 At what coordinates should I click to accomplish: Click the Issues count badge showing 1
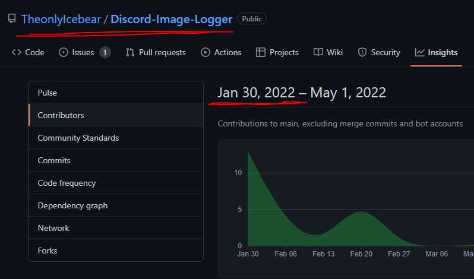pos(105,53)
